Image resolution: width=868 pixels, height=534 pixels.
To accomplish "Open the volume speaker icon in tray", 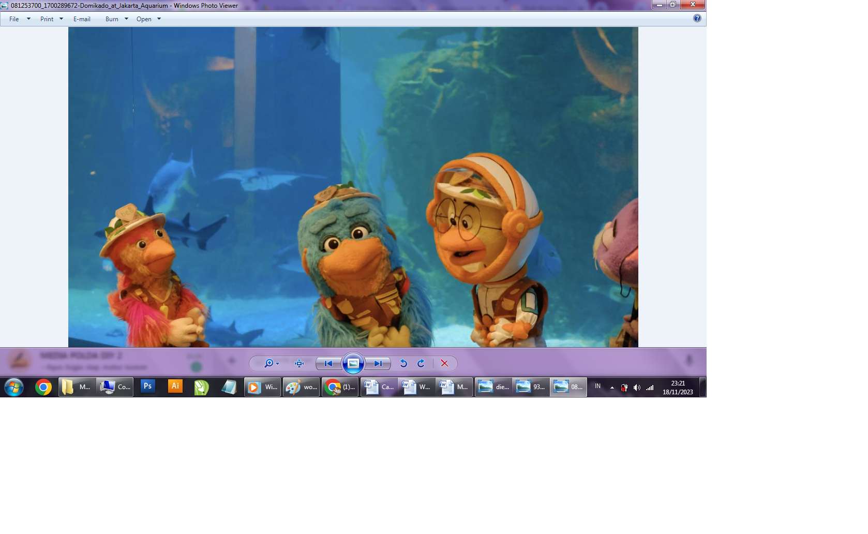I will [637, 388].
